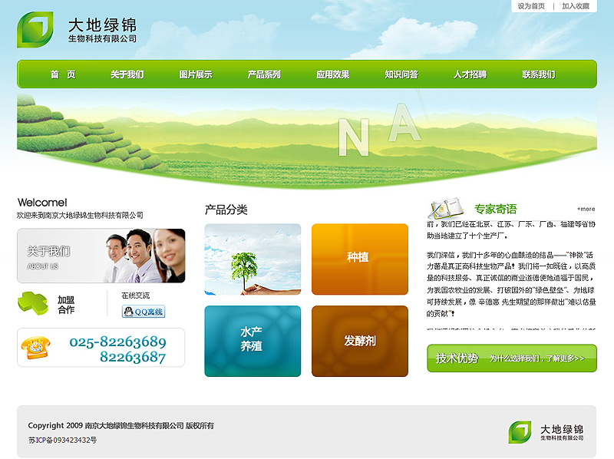Open the 人才招聘 navigation item
The image size is (614, 459).
(470, 74)
